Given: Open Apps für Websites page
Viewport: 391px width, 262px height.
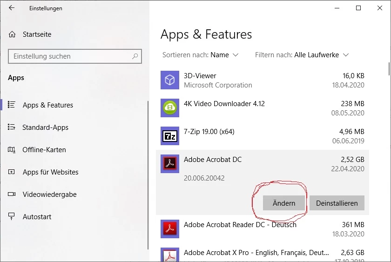Looking at the screenshot, I should (x=50, y=172).
